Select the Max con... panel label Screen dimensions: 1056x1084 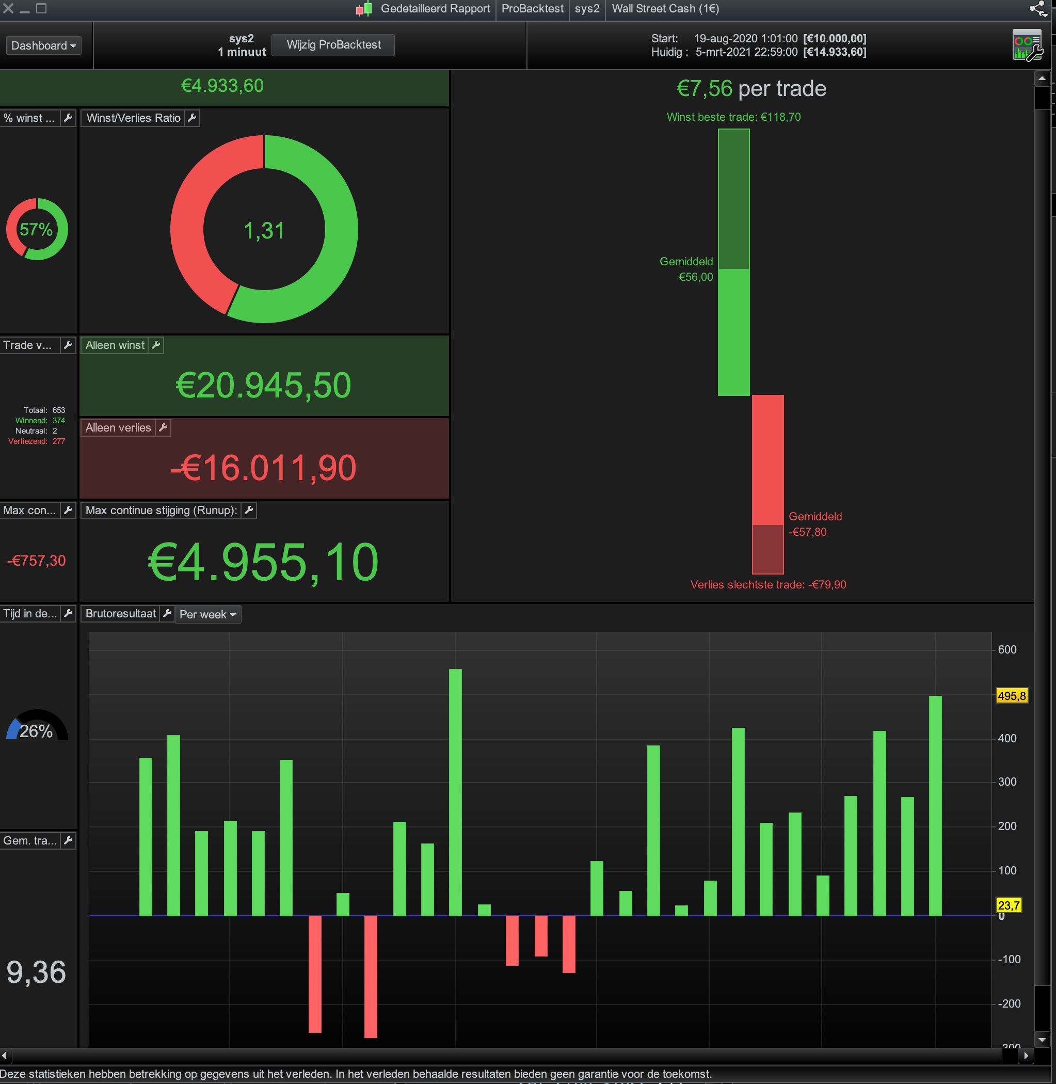coord(29,511)
